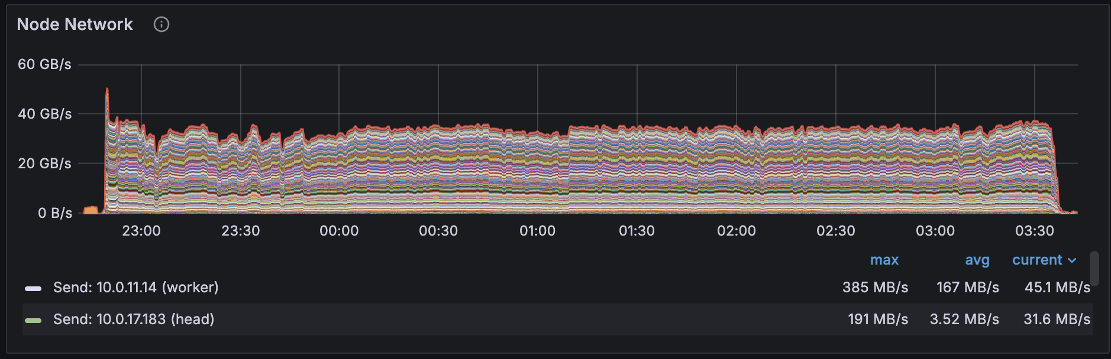Click the 01:00 time axis label
The image size is (1111, 359).
pos(538,231)
